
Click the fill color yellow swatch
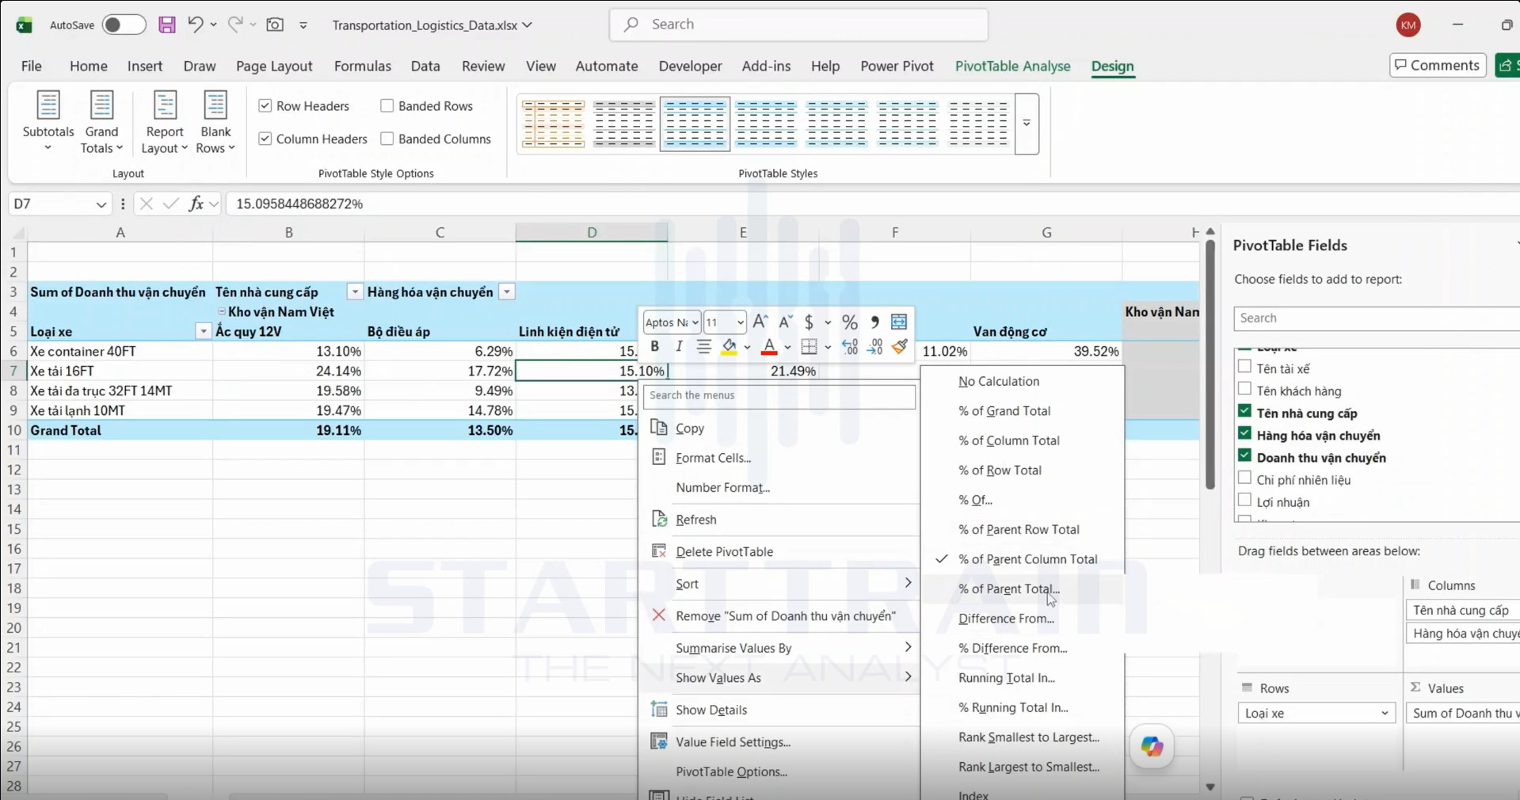(x=729, y=347)
